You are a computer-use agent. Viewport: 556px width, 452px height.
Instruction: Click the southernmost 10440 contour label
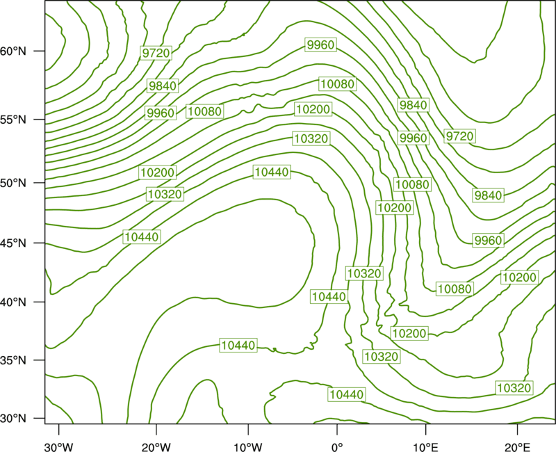tap(346, 394)
